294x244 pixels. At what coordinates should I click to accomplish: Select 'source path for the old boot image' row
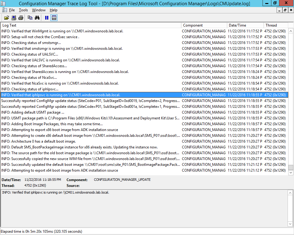(x=144, y=153)
